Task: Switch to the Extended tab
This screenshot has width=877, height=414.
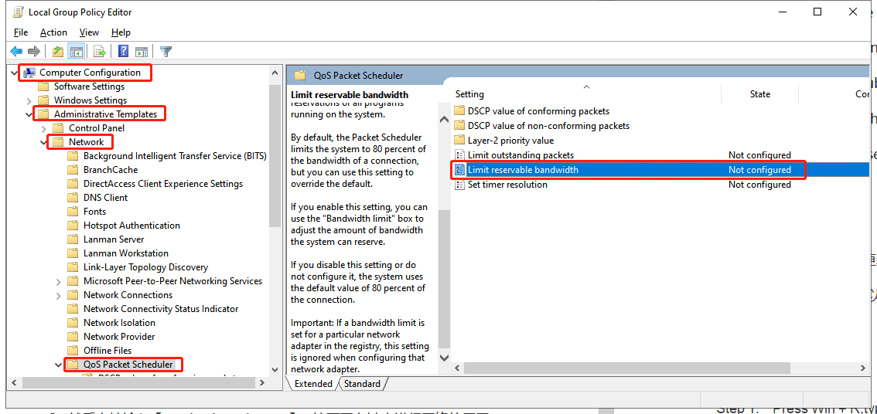Action: pos(313,384)
